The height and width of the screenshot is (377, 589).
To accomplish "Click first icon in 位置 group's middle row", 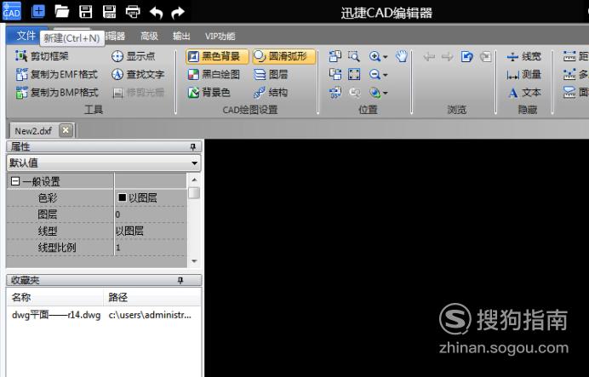I will (335, 74).
